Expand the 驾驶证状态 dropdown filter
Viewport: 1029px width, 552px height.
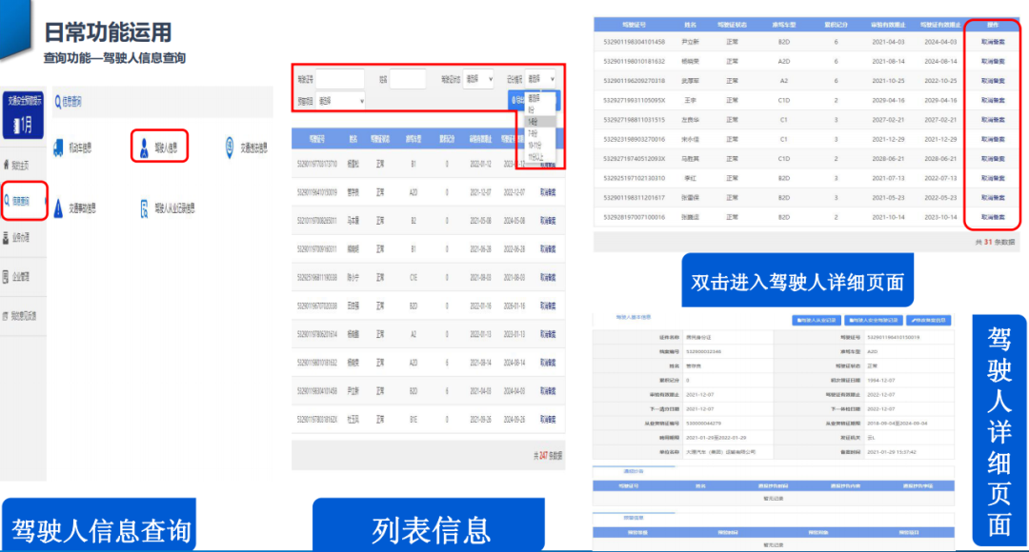(x=478, y=79)
